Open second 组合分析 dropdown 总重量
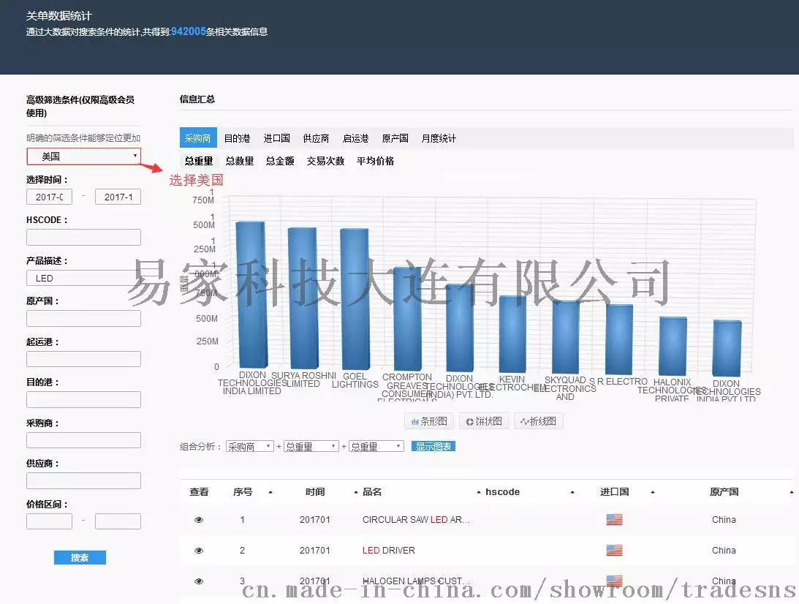Image resolution: width=799 pixels, height=604 pixels. [311, 447]
